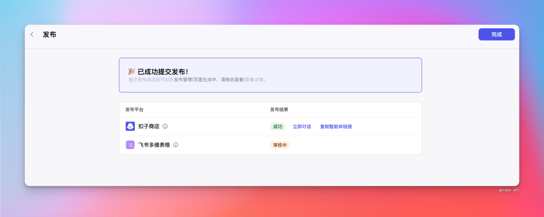Viewport: 544px width, 217px height.
Task: Go back using the left arrow icon
Action: pyautogui.click(x=32, y=35)
